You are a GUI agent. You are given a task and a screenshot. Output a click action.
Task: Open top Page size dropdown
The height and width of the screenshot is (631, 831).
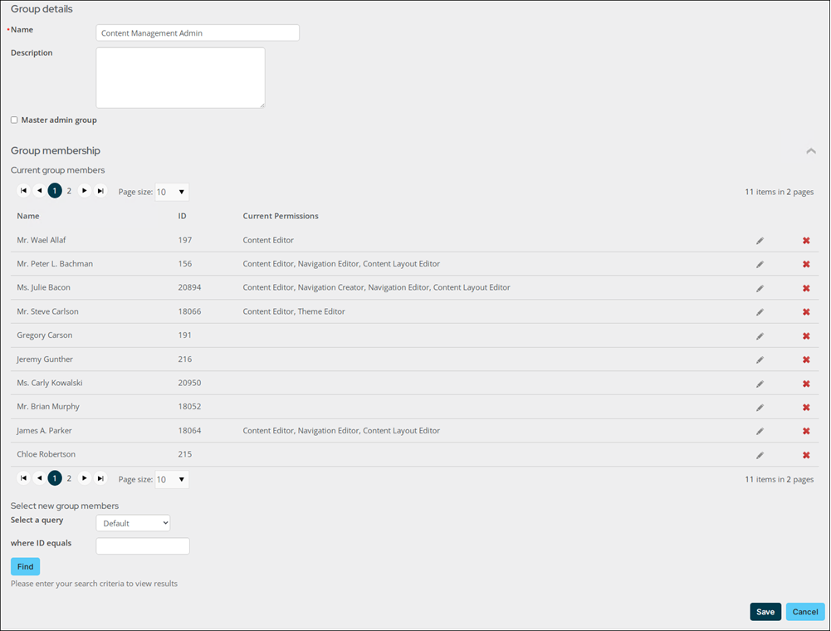[x=172, y=192]
